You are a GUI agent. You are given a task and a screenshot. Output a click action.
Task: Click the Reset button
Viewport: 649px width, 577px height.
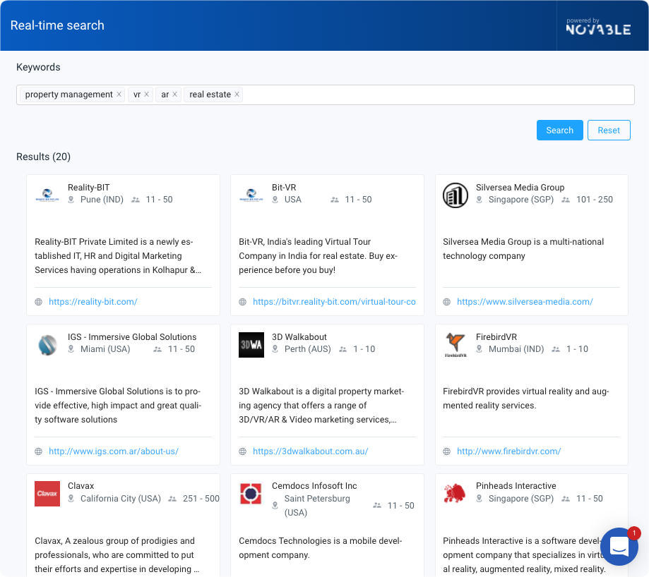(x=609, y=130)
